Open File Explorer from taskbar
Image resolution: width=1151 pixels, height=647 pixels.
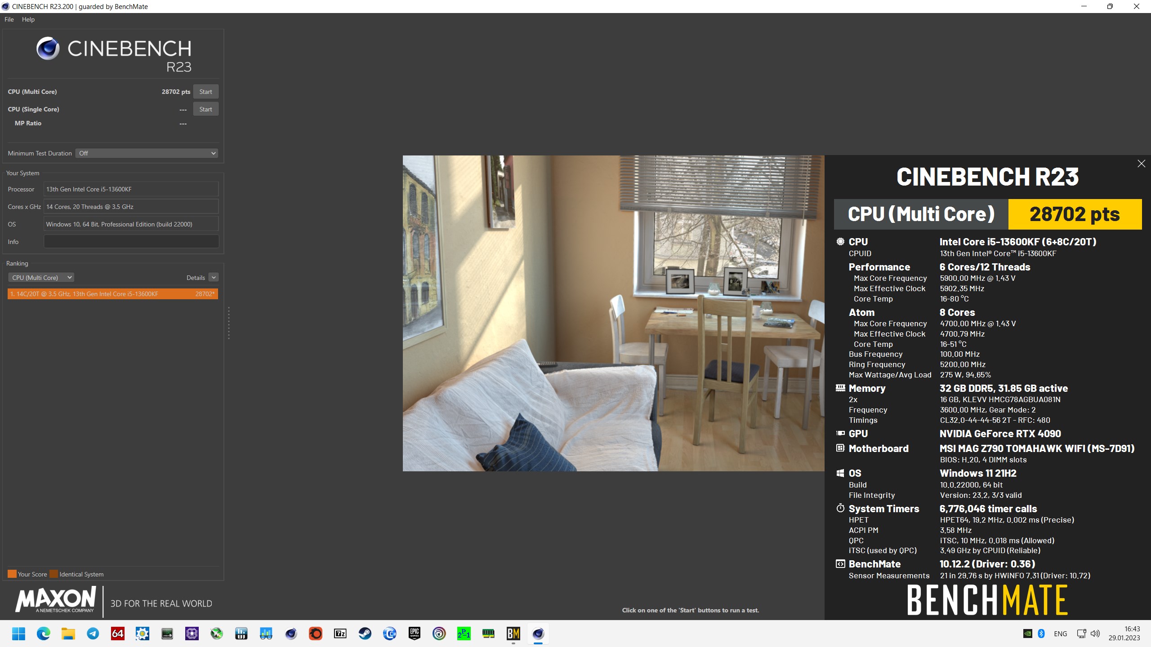(68, 634)
